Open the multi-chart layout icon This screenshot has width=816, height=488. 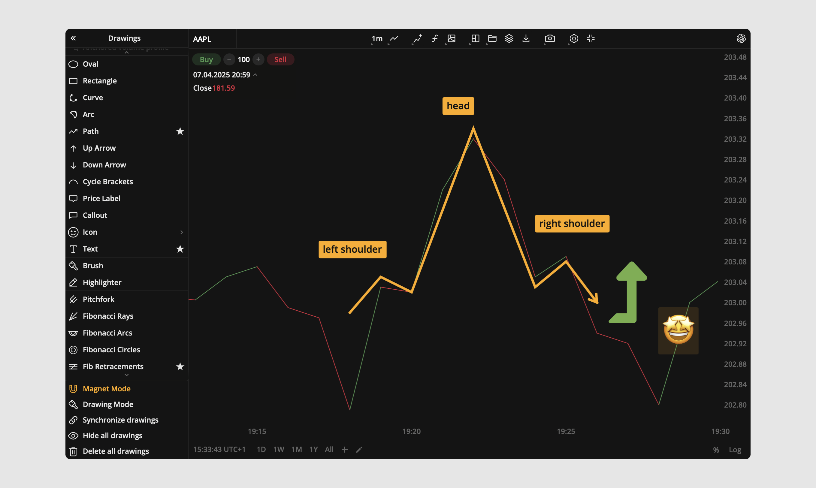pos(475,38)
